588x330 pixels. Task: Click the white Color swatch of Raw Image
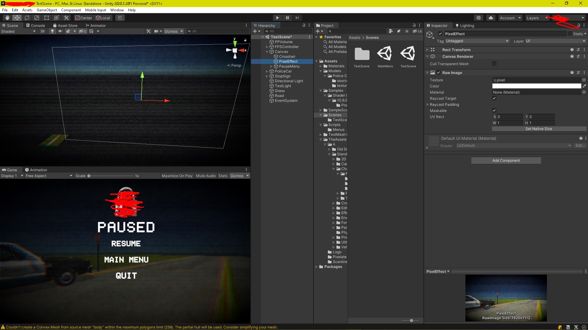click(x=536, y=86)
